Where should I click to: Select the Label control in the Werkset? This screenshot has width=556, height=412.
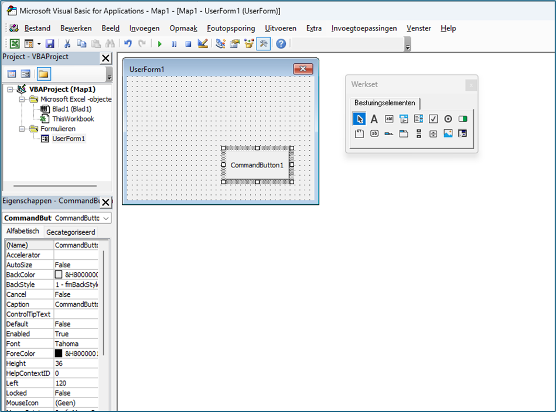[x=374, y=119]
